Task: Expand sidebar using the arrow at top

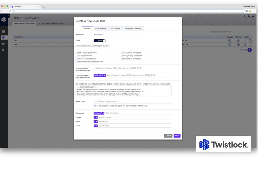Action: coord(8,15)
